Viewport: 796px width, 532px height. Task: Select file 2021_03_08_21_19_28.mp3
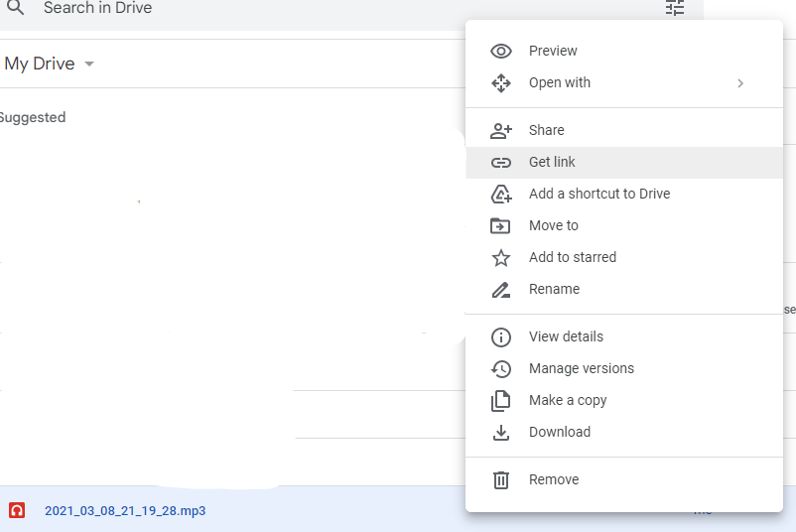125,511
